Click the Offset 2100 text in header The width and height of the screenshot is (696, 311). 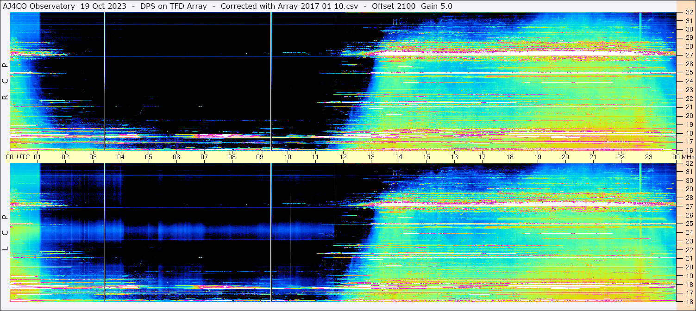394,6
